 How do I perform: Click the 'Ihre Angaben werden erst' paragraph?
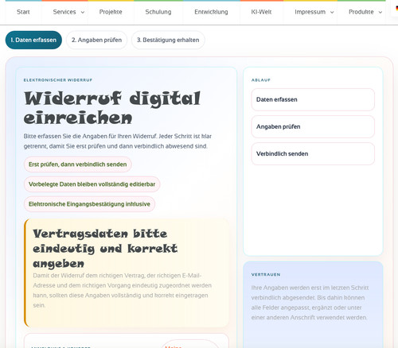[310, 303]
